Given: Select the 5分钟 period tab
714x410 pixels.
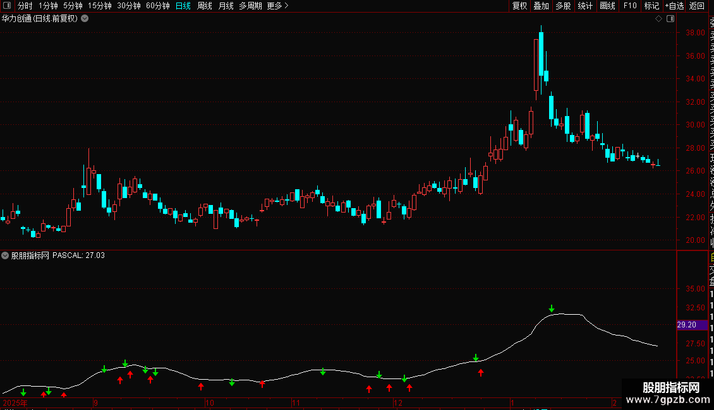Looking at the screenshot, I should point(73,6).
